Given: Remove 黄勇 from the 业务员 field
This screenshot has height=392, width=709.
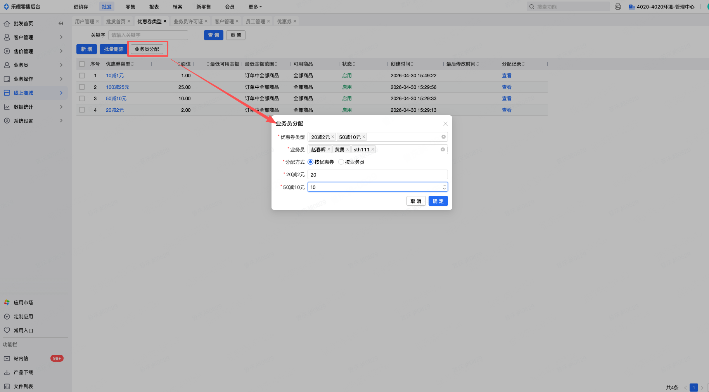Looking at the screenshot, I should 348,149.
